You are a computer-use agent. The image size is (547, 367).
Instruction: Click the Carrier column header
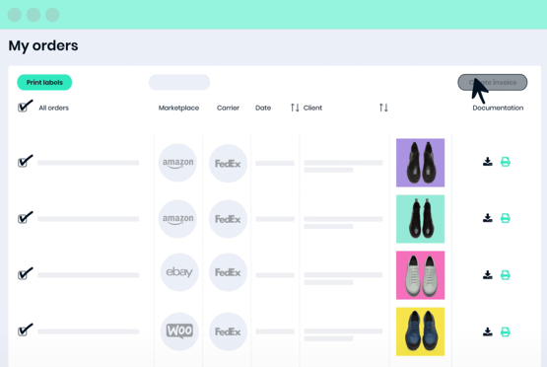228,108
